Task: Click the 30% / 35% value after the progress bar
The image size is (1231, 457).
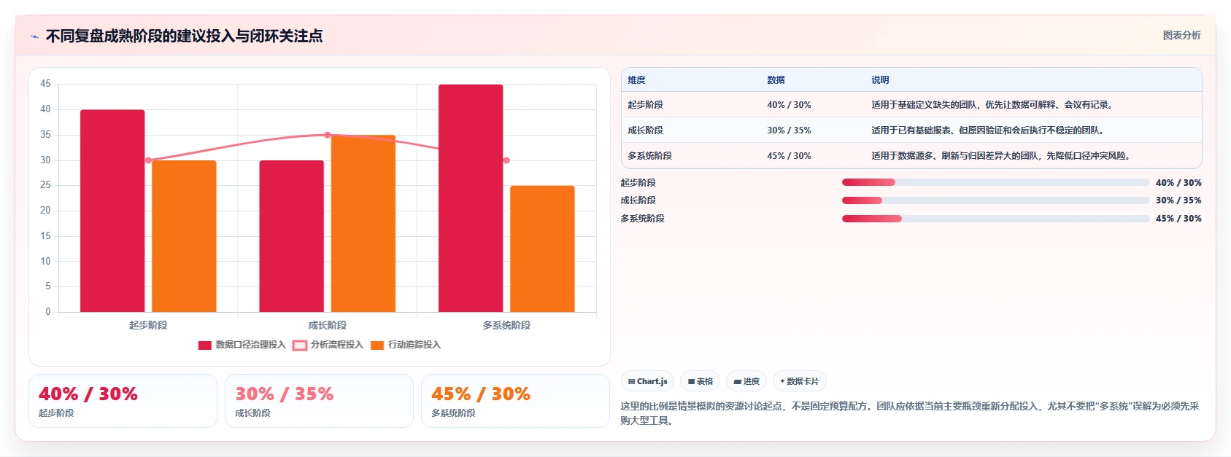Action: pos(1178,200)
